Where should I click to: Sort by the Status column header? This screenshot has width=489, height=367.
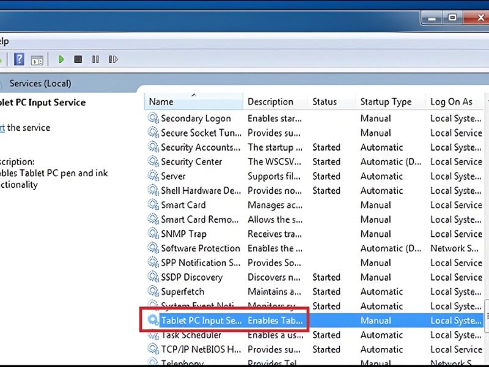[x=325, y=102]
